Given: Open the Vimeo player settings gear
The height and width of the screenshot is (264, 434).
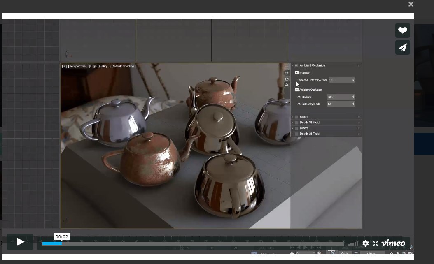Looking at the screenshot, I should coord(365,243).
